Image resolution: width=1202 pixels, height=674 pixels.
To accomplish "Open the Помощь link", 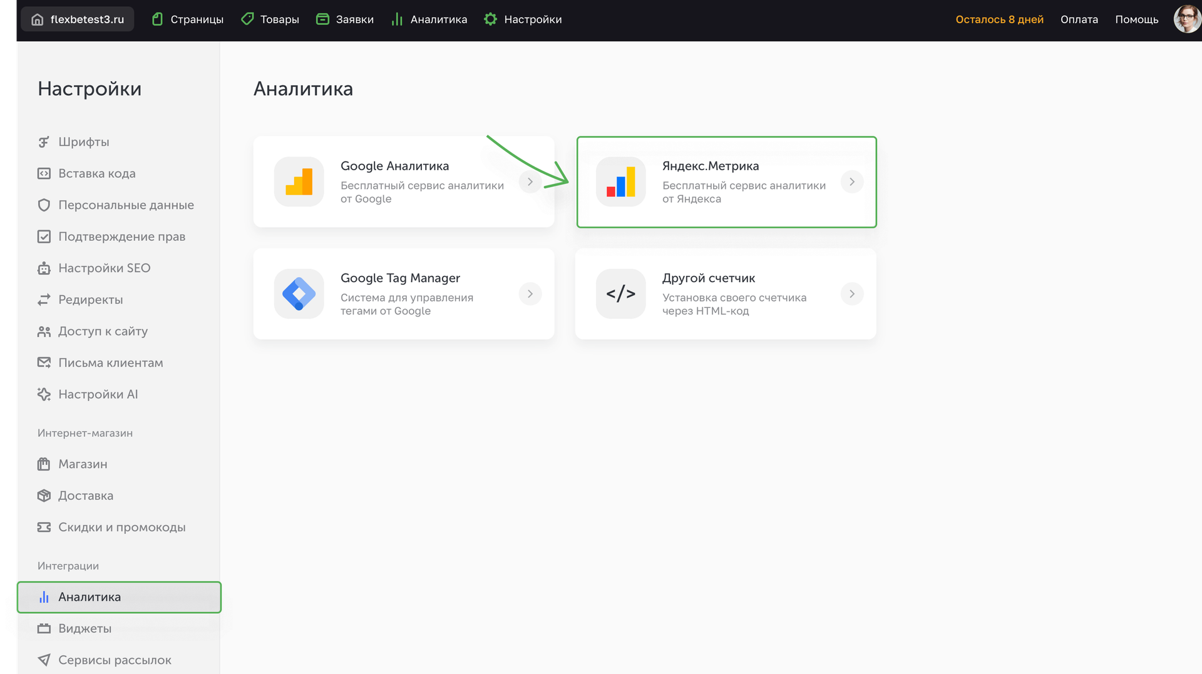I will click(x=1136, y=19).
